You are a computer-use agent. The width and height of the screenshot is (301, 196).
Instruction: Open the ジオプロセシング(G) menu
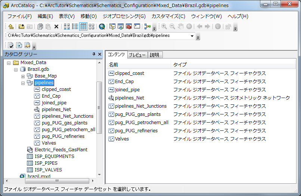[x=124, y=16]
